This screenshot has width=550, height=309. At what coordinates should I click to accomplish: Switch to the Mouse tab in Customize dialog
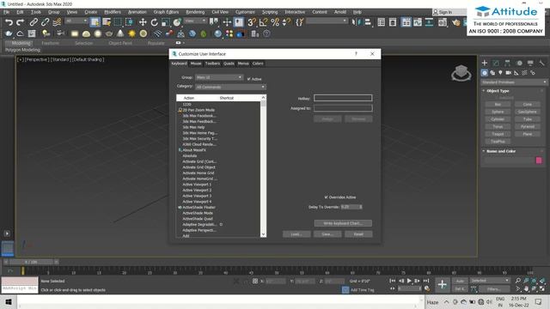point(196,64)
